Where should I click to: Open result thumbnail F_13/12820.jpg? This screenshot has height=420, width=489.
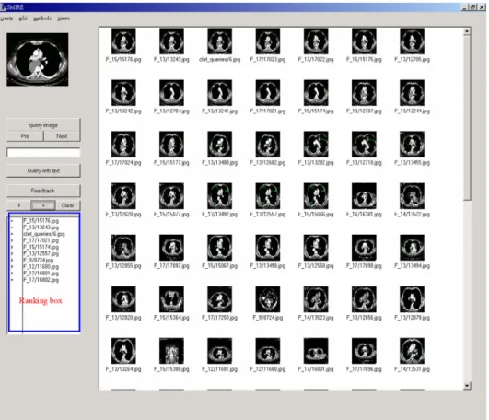tap(123, 299)
